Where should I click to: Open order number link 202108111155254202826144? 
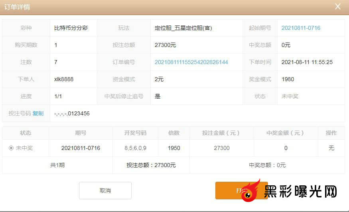point(191,62)
